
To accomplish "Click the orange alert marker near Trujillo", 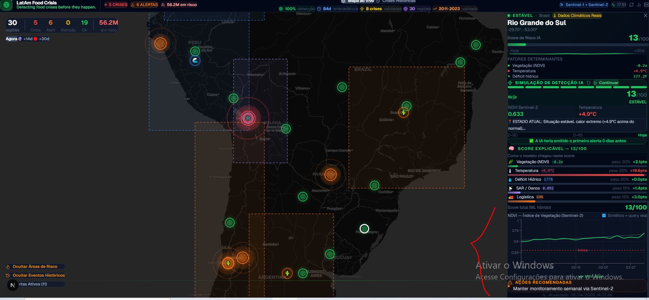I will (x=160, y=44).
